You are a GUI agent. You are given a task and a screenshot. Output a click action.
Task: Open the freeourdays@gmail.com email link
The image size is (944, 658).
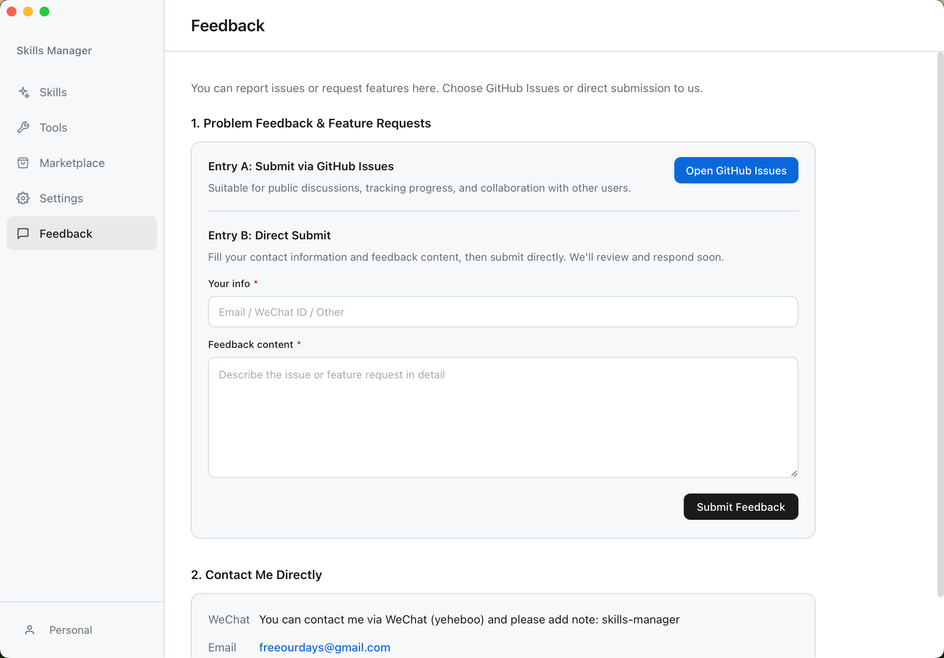click(324, 647)
